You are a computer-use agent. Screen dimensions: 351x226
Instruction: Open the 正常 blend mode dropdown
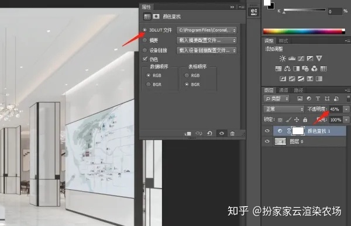(x=284, y=109)
